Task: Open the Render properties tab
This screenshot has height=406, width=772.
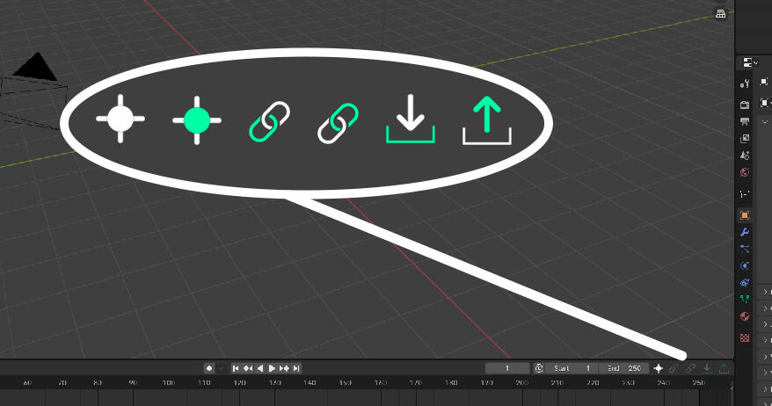Action: [x=745, y=105]
